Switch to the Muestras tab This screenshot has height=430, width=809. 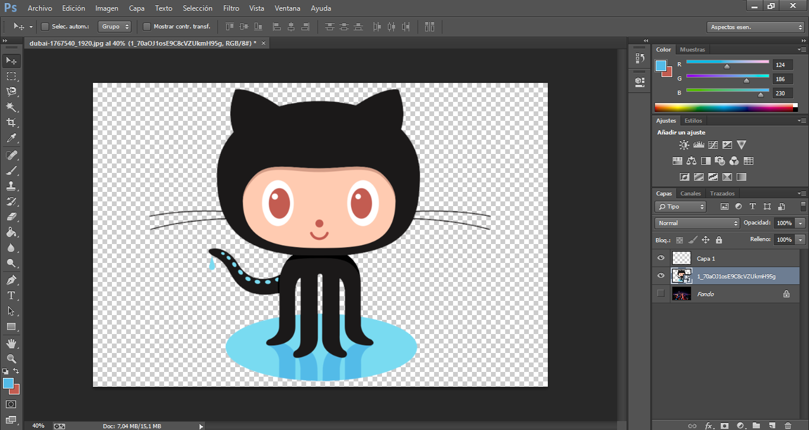click(692, 49)
